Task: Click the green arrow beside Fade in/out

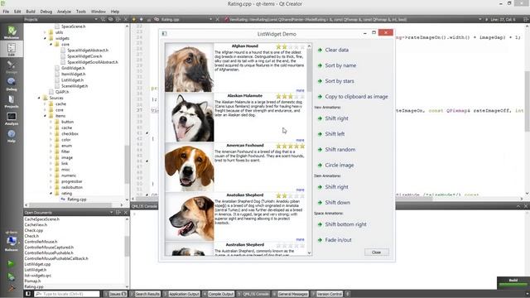Action: tap(320, 240)
